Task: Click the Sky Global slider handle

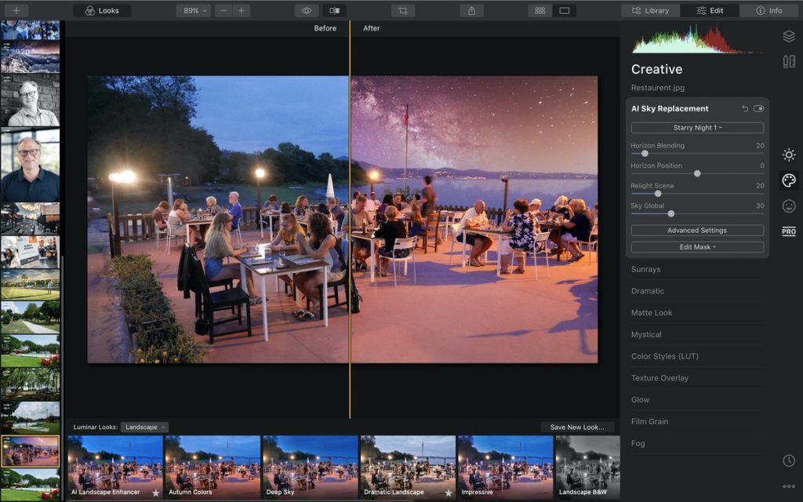Action: (x=671, y=213)
